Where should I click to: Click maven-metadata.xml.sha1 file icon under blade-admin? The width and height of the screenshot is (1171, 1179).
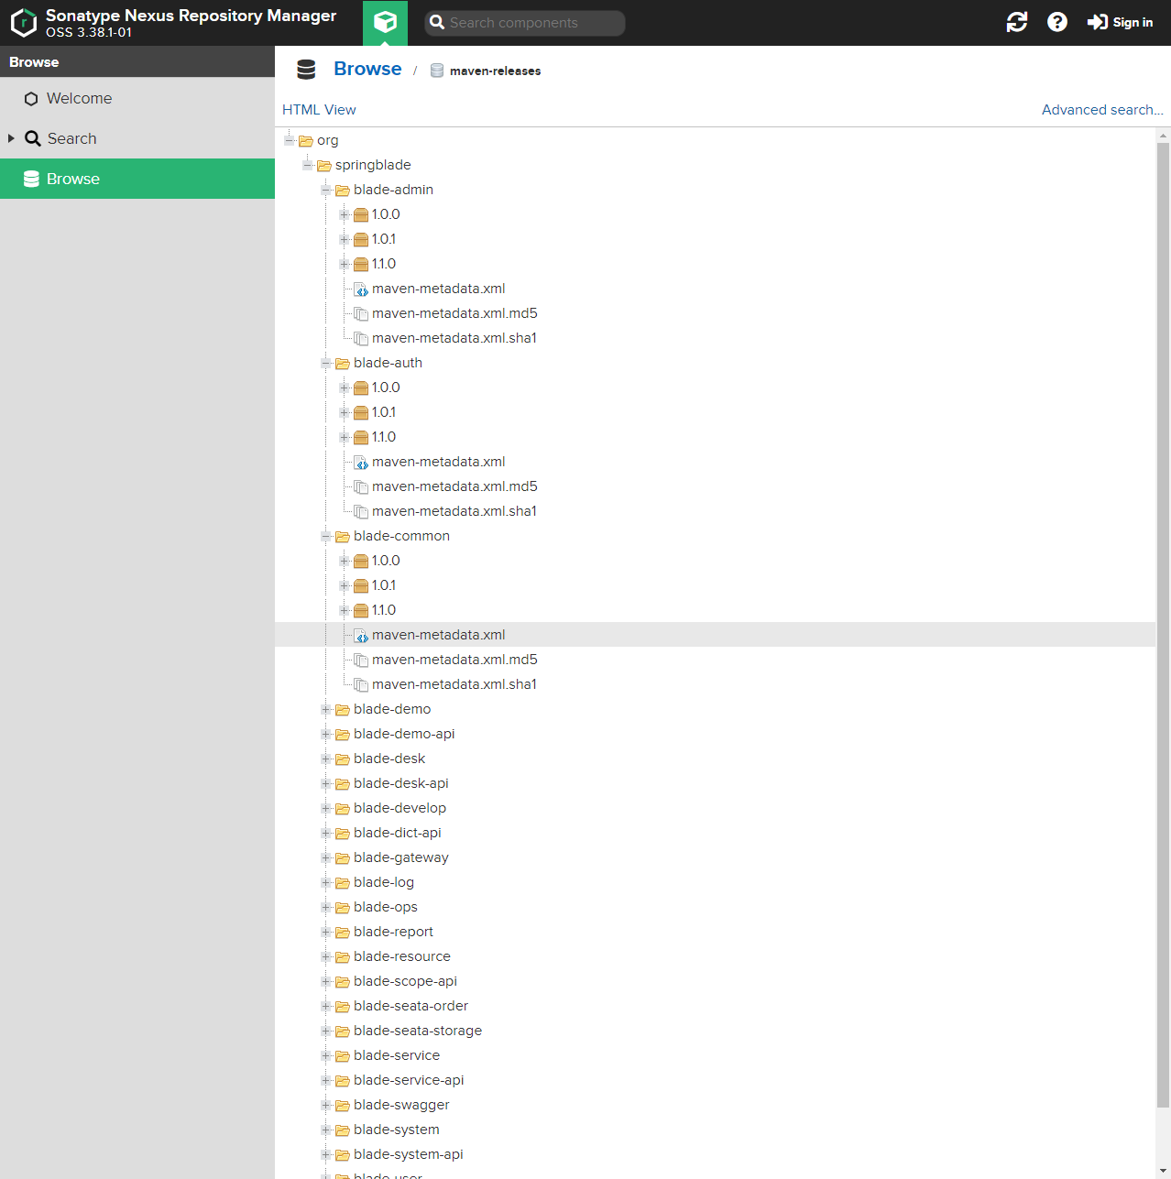(361, 338)
